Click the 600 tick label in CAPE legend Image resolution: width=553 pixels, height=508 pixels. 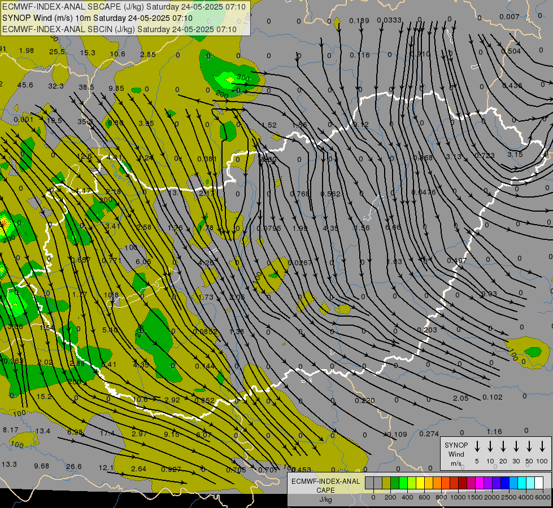[424, 497]
